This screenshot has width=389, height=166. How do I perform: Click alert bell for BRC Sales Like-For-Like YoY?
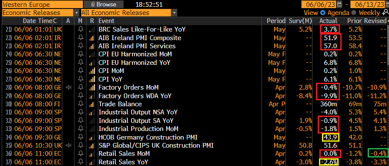(80, 29)
